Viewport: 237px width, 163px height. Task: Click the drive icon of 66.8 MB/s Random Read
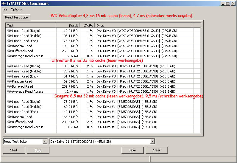click(9, 117)
